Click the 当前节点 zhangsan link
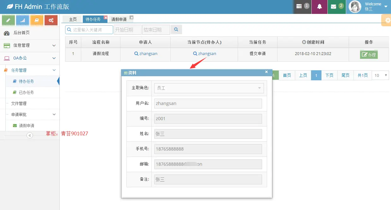391x210 pixels. 205,54
